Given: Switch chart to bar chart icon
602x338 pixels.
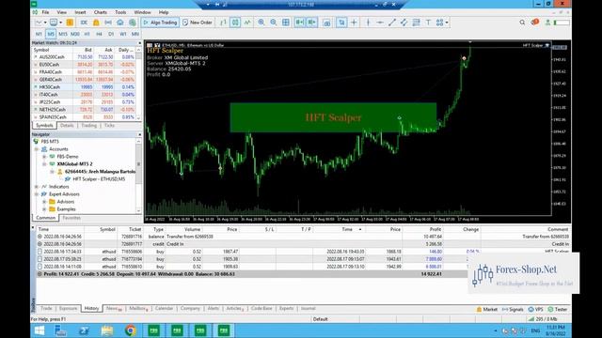Looking at the screenshot, I should (223, 23).
